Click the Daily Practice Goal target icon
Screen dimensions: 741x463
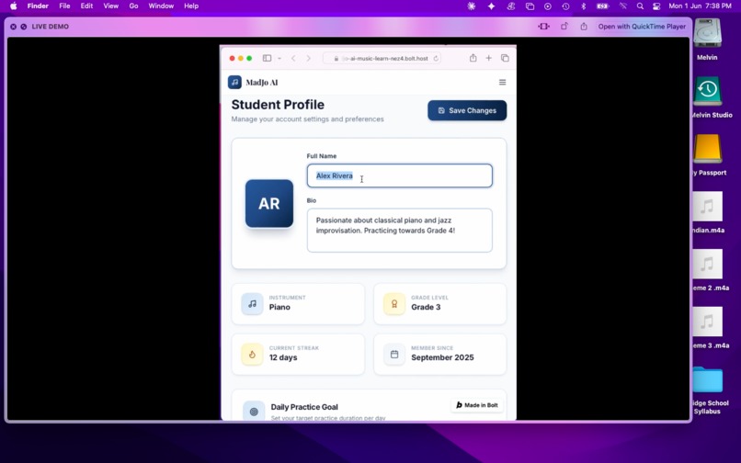pos(254,411)
